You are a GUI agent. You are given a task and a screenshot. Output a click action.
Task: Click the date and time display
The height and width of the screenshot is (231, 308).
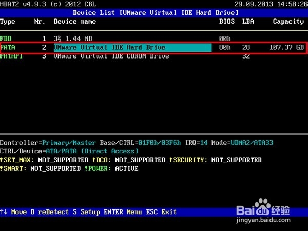tap(271, 4)
